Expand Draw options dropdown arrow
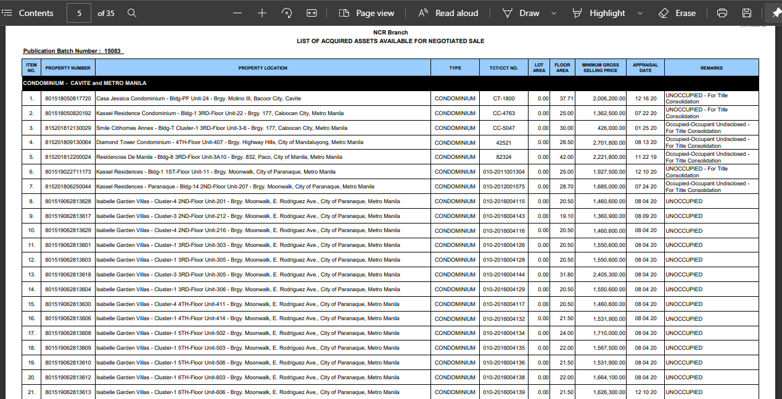 tap(553, 13)
